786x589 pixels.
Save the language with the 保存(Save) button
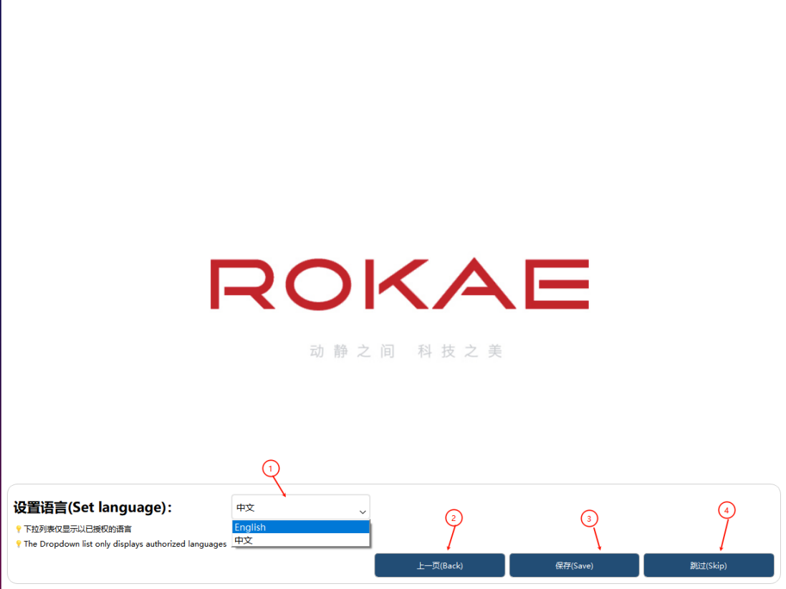(575, 565)
